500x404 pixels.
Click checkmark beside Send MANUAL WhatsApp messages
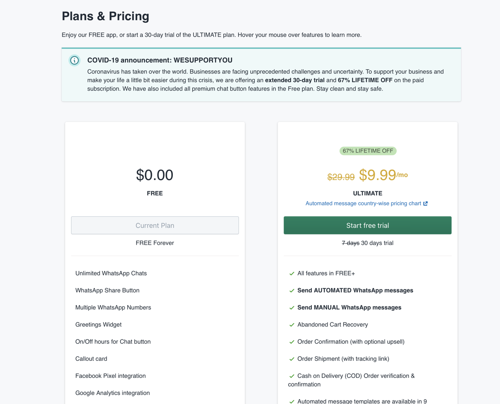point(292,308)
